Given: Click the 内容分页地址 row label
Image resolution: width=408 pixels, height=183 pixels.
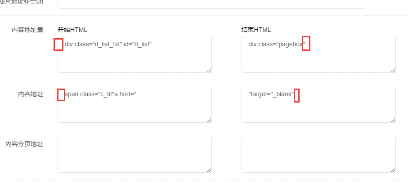Looking at the screenshot, I should [24, 144].
